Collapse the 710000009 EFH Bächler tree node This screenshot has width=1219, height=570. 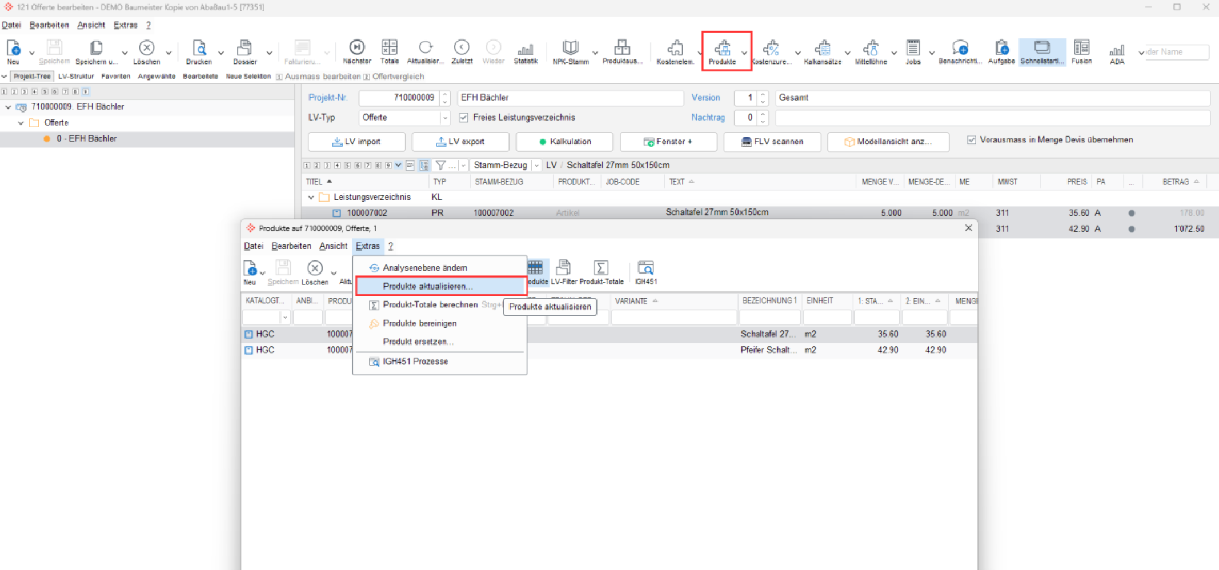[8, 107]
